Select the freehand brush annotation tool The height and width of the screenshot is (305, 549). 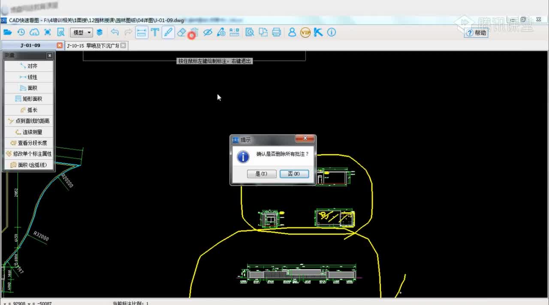click(168, 32)
